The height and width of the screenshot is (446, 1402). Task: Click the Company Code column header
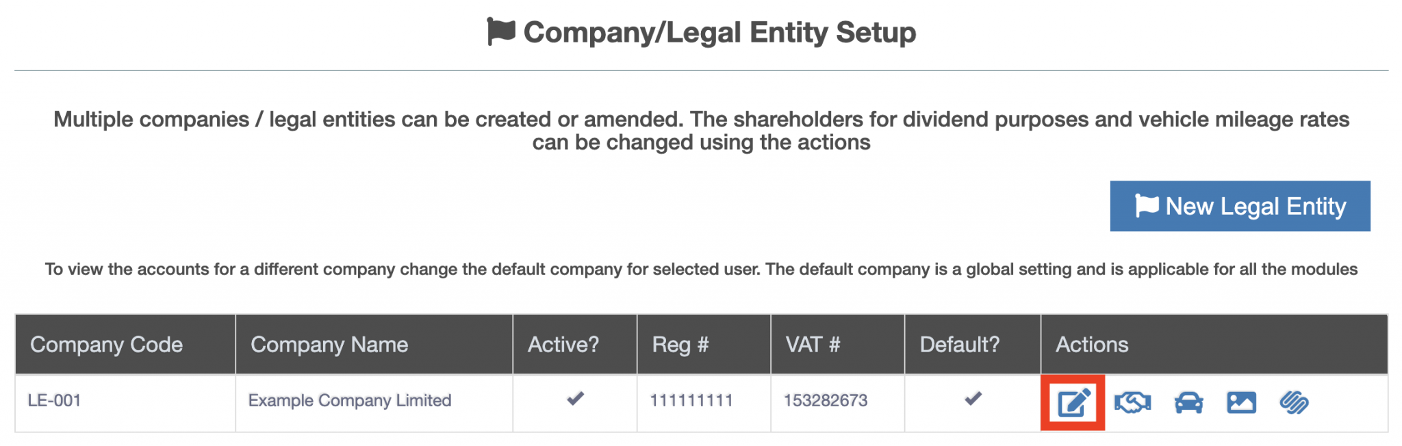click(107, 345)
